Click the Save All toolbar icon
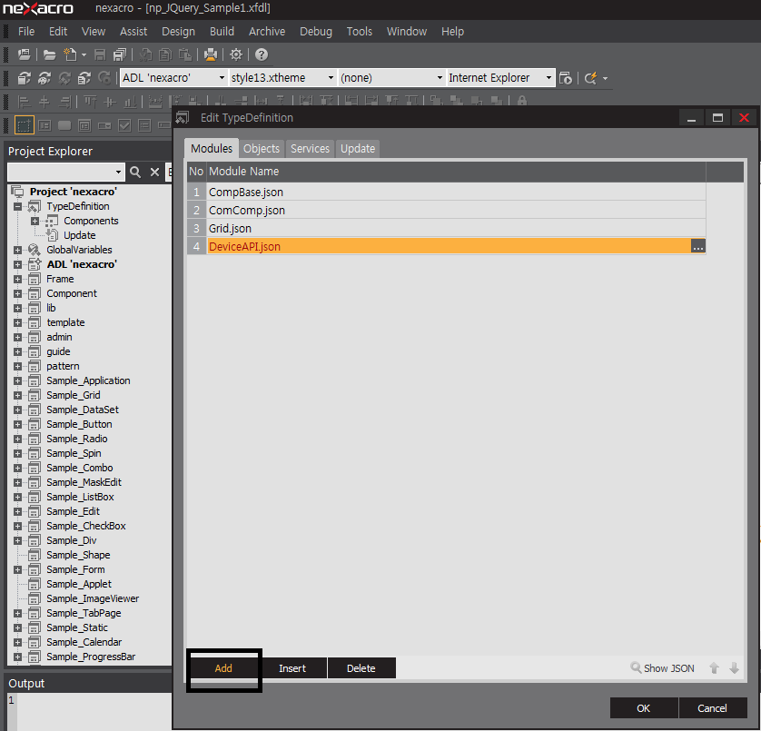This screenshot has height=731, width=761. (119, 54)
